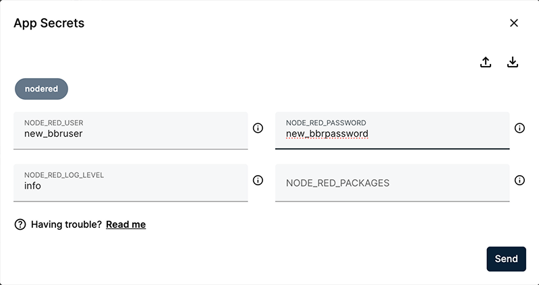This screenshot has width=539, height=285.
Task: Open info icon beside NODE_RED_LOG_LEVEL
Action: (x=258, y=180)
